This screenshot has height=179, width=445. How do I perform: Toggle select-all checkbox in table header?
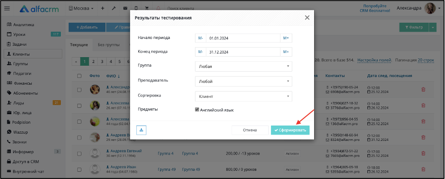[x=79, y=76]
